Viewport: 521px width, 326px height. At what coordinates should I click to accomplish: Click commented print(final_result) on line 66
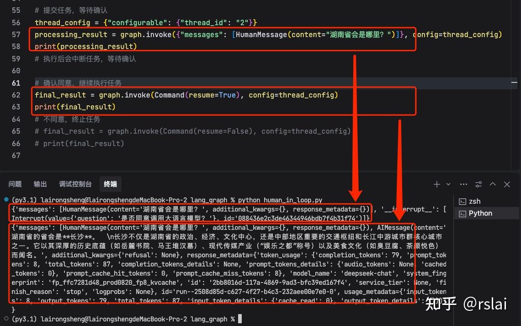(80, 143)
